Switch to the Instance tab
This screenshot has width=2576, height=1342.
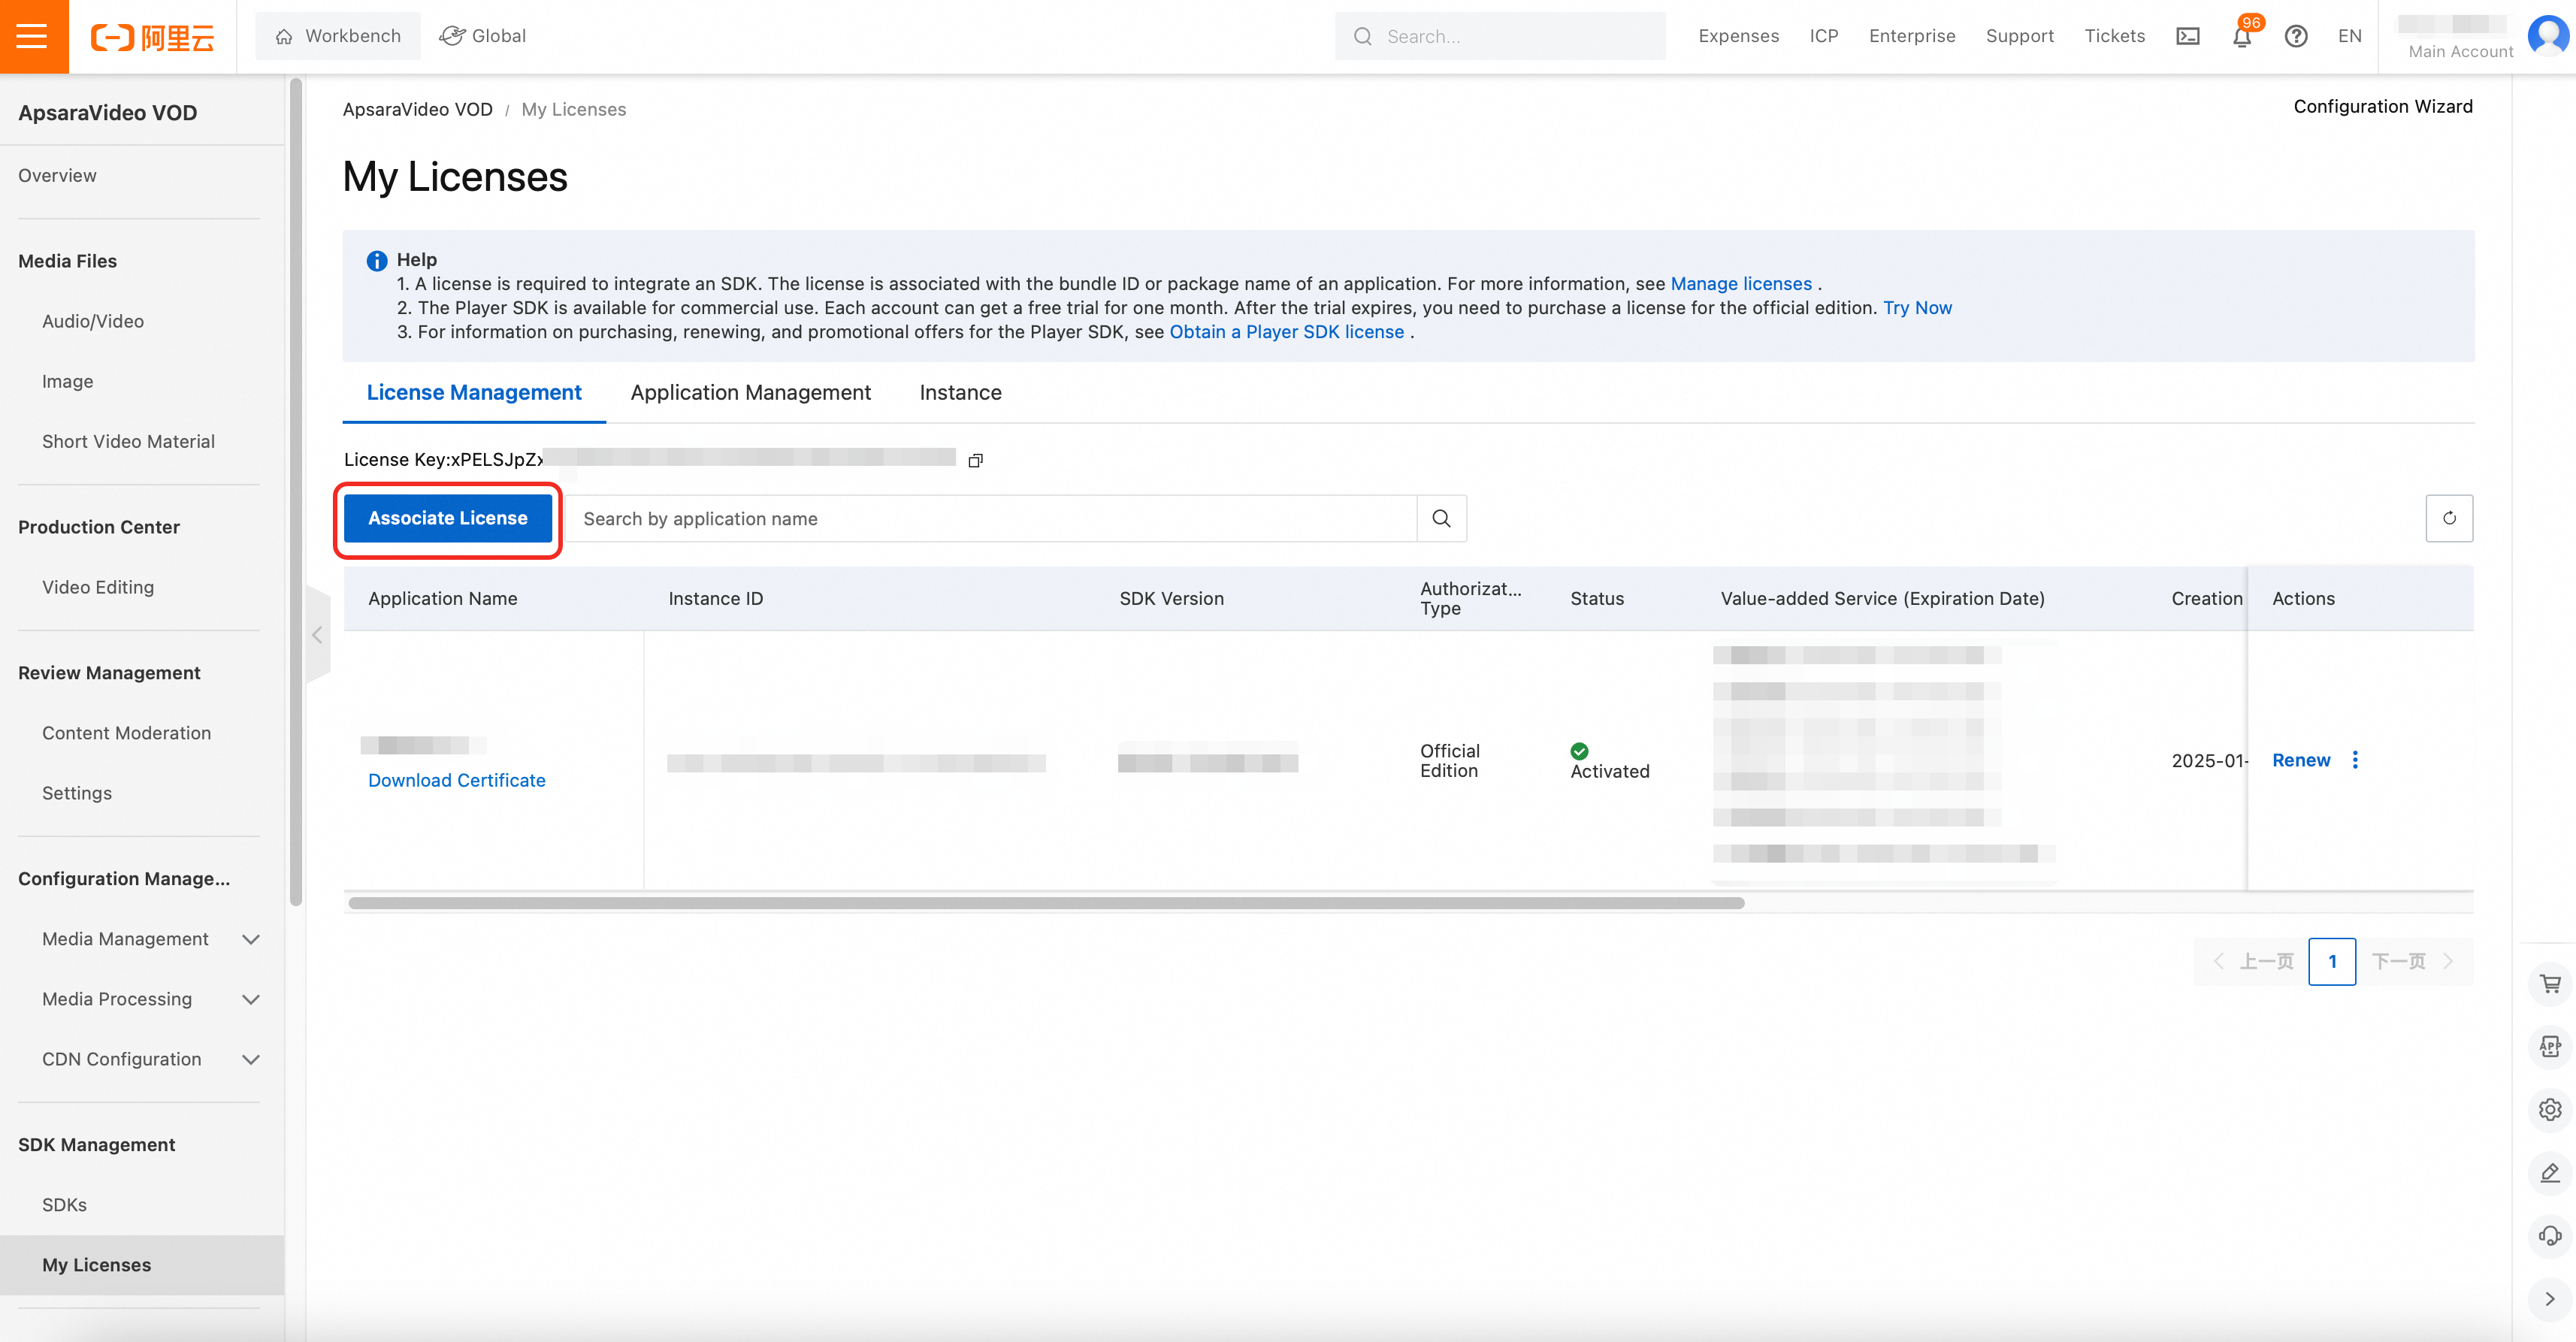pyautogui.click(x=960, y=393)
